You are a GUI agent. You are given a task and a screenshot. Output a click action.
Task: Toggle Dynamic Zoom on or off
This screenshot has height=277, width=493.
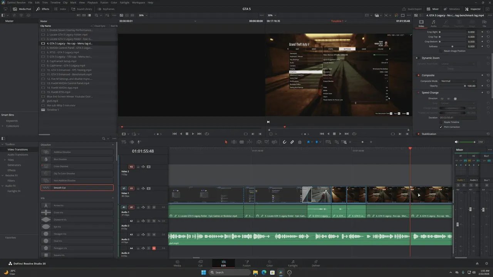418,58
